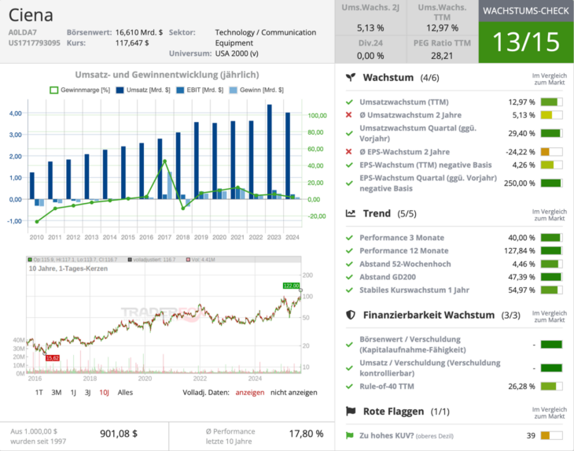Click market comparison bar for Zu hohes KUV
Screen dimensions: 574x451
click(x=551, y=435)
